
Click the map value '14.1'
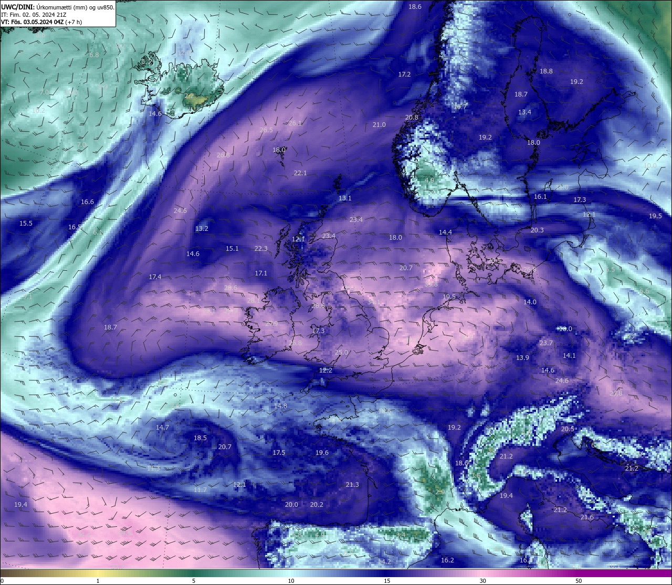[569, 355]
